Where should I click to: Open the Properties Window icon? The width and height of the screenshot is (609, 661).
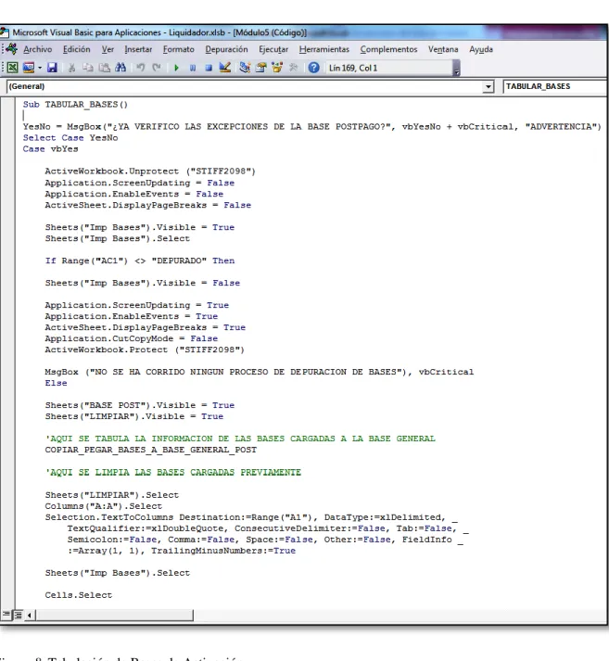click(x=260, y=68)
